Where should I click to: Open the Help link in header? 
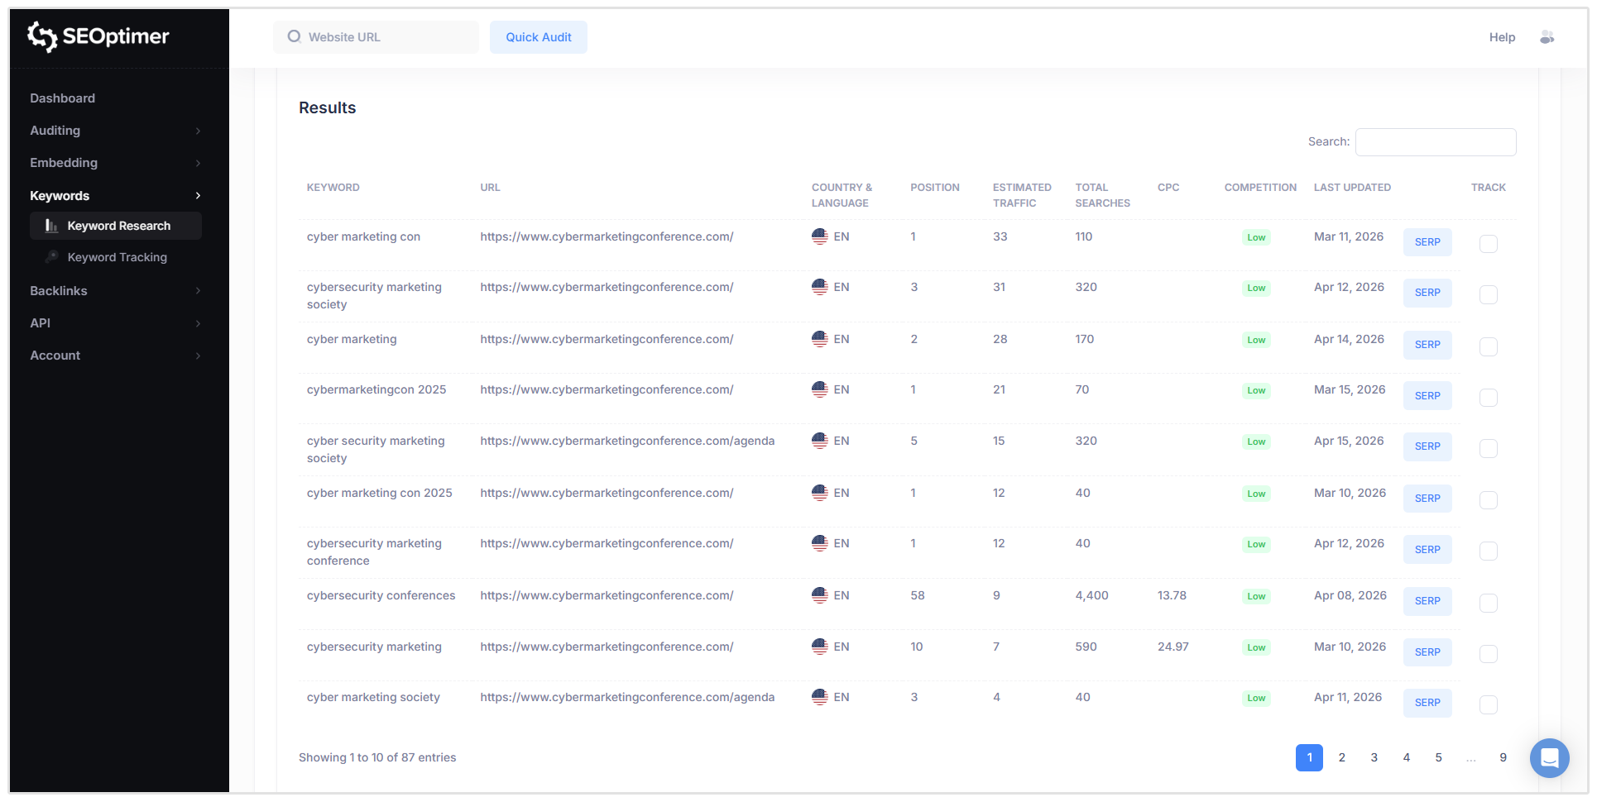tap(1502, 37)
